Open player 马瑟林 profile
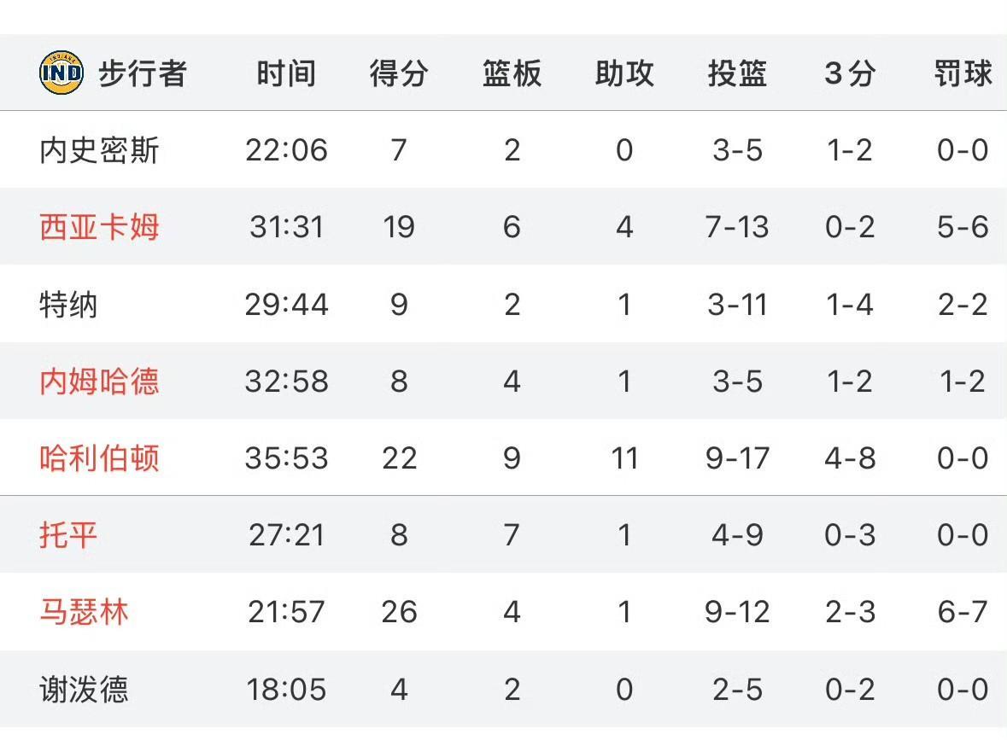The height and width of the screenshot is (740, 1007). (85, 612)
